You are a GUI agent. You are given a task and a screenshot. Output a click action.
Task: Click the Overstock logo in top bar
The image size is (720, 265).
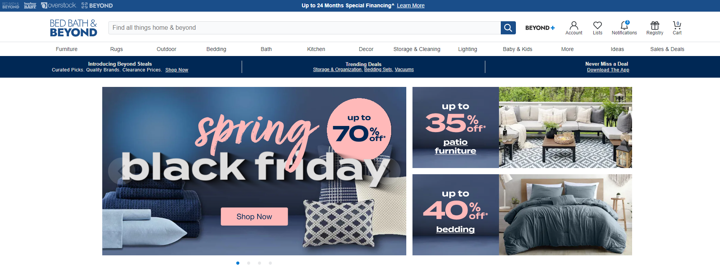coord(59,5)
